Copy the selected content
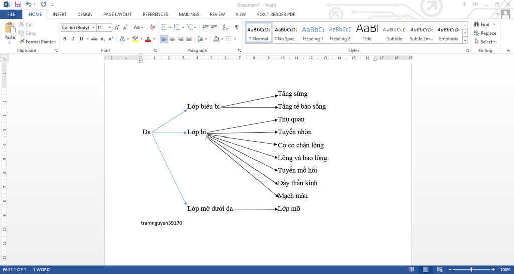This screenshot has height=274, width=514. click(27, 33)
